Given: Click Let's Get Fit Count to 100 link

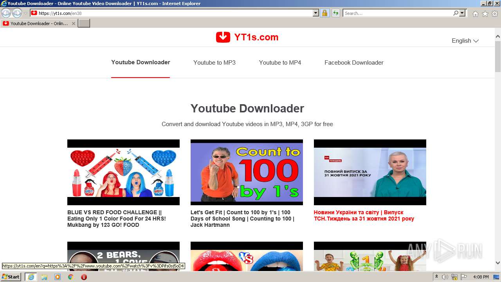Looking at the screenshot, I should [x=242, y=219].
